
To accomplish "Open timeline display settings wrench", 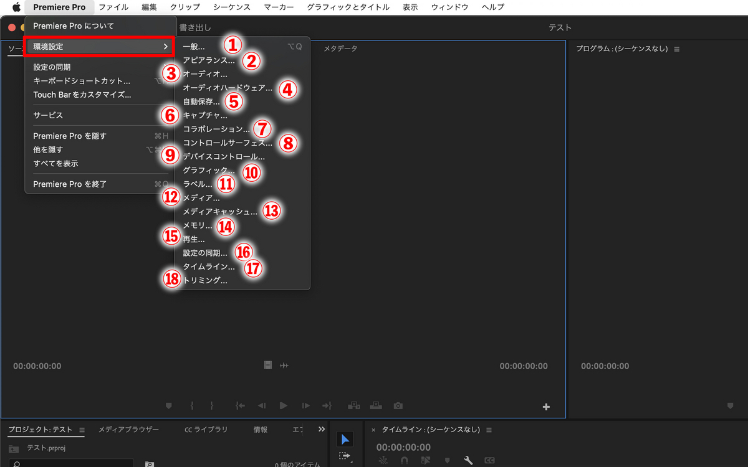I will point(468,460).
